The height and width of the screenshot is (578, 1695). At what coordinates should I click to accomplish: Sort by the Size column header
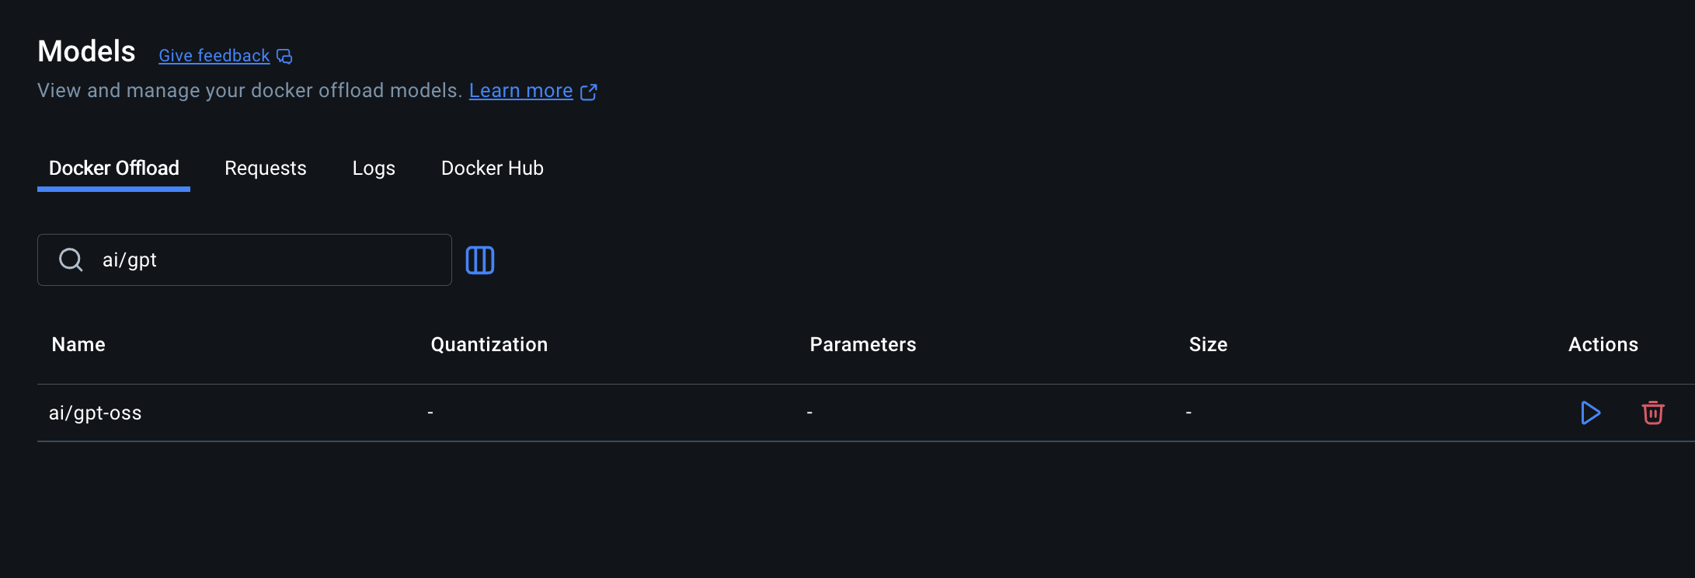tap(1208, 344)
